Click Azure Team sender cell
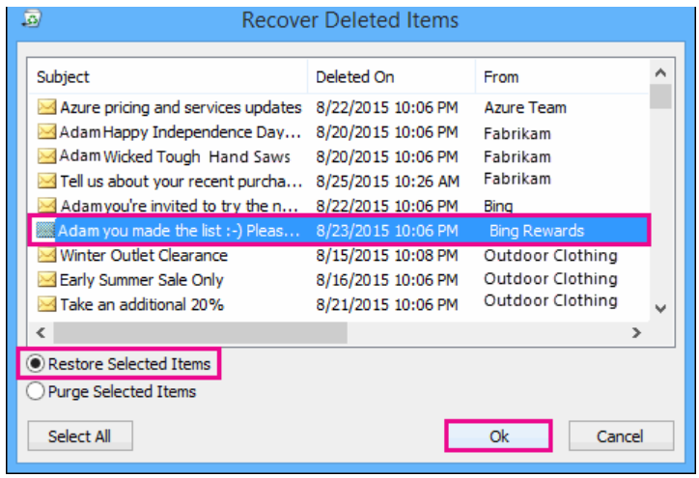699x478 pixels. [x=525, y=107]
